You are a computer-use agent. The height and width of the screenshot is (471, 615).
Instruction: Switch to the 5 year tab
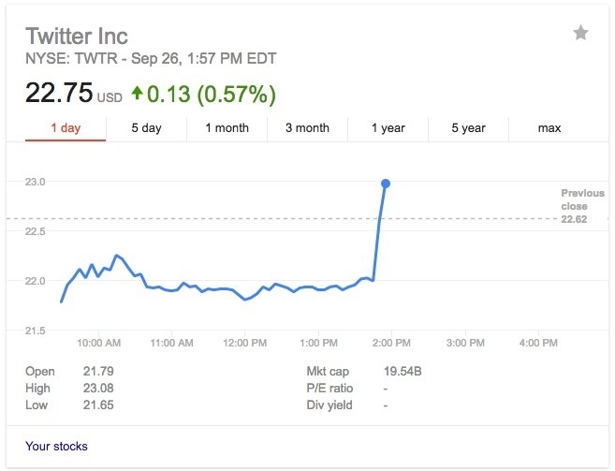tap(468, 128)
